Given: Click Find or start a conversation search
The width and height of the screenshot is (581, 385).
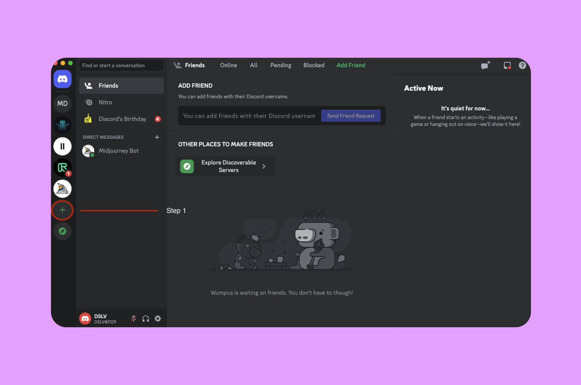Looking at the screenshot, I should pyautogui.click(x=122, y=65).
